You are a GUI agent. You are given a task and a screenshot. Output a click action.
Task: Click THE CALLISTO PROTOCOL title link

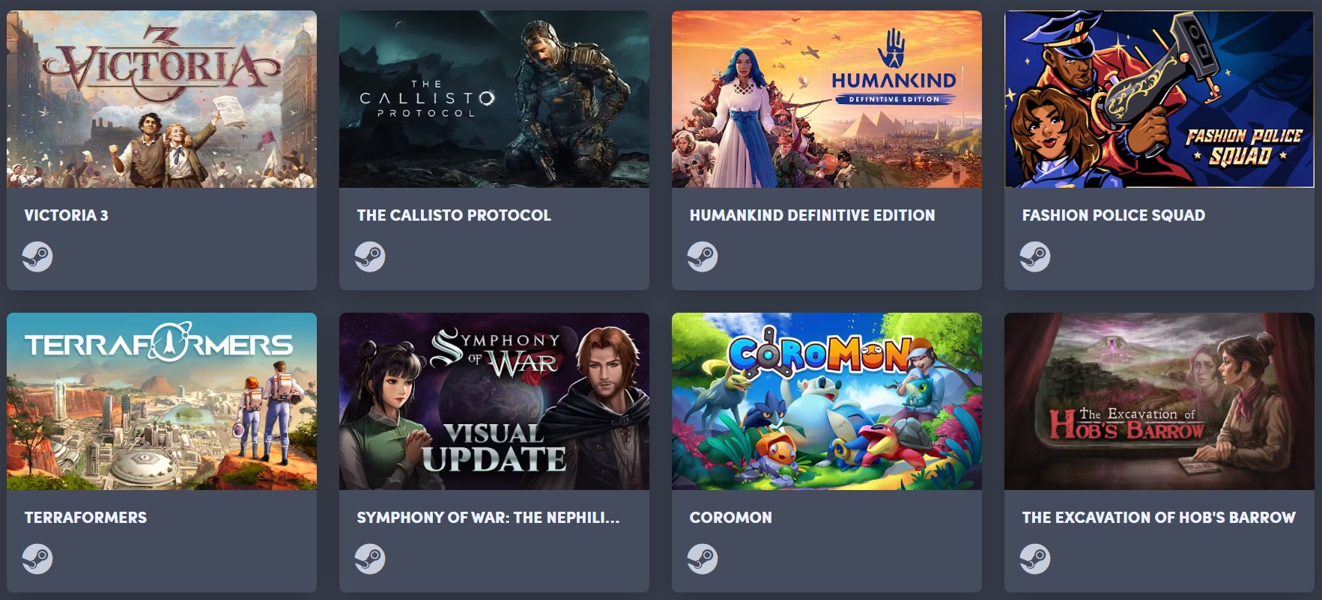tap(454, 215)
